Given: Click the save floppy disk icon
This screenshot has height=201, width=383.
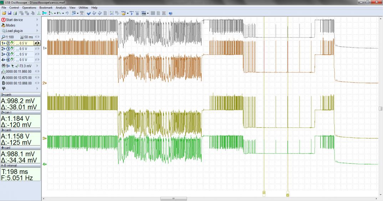Looking at the screenshot, I should point(10,13).
